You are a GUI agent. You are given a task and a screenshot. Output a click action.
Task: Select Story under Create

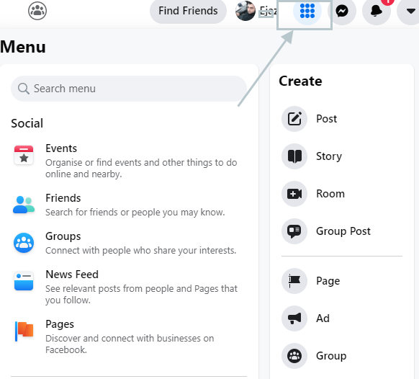pos(329,156)
